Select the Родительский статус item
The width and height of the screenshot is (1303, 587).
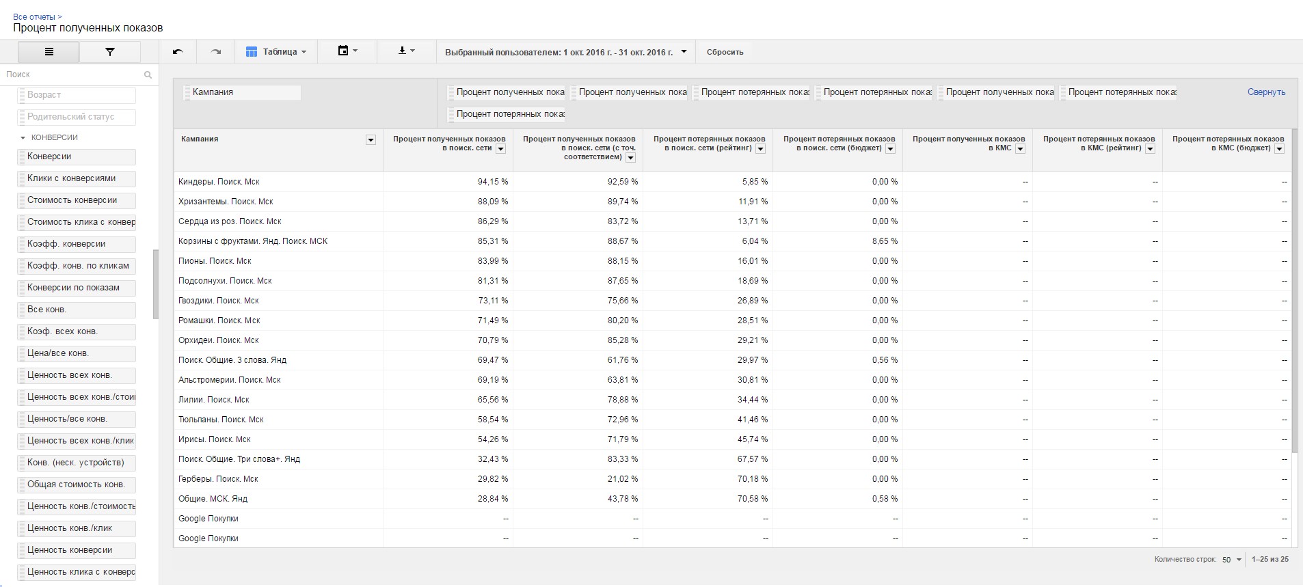pos(77,117)
